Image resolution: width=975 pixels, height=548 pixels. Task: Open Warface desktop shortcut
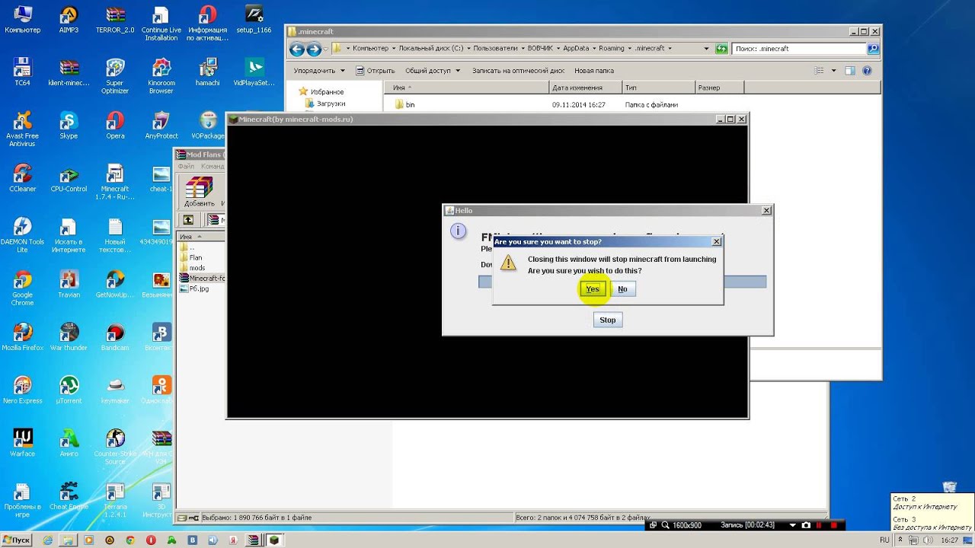pos(22,443)
